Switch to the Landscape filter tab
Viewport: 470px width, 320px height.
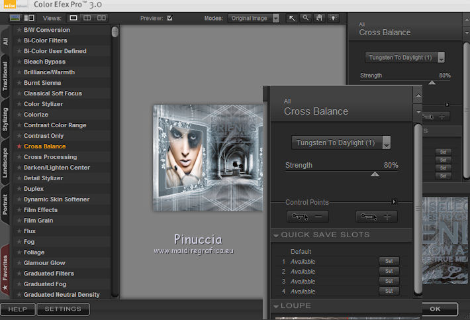click(x=5, y=162)
